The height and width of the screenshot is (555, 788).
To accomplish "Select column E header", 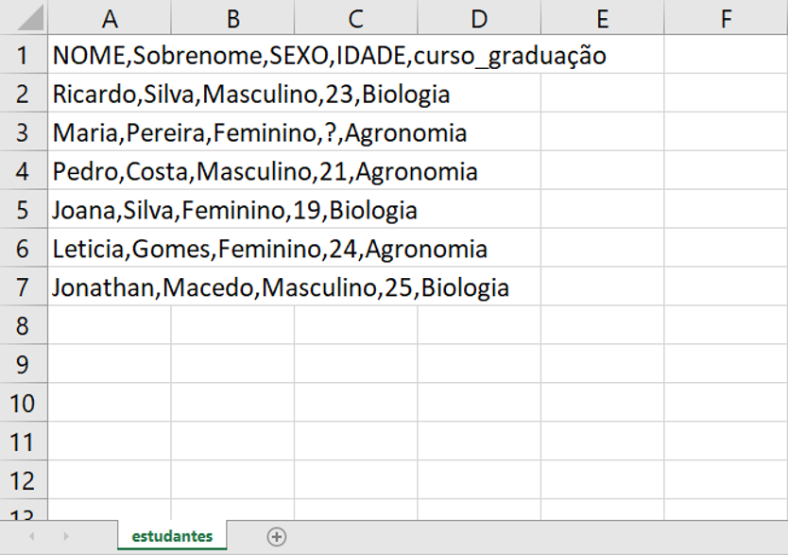I will click(603, 17).
